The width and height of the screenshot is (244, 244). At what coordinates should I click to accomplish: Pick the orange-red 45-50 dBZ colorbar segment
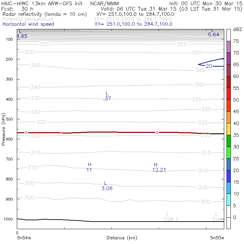click(229, 106)
